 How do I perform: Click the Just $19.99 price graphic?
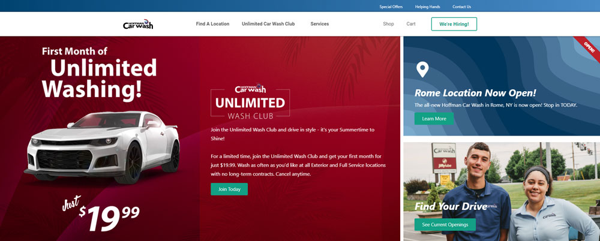(101, 213)
